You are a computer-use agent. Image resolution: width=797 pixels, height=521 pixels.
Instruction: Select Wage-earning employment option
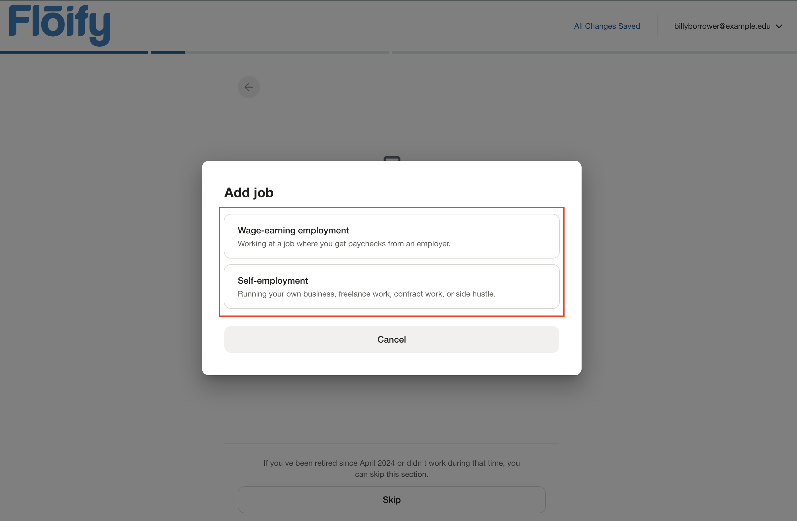392,236
